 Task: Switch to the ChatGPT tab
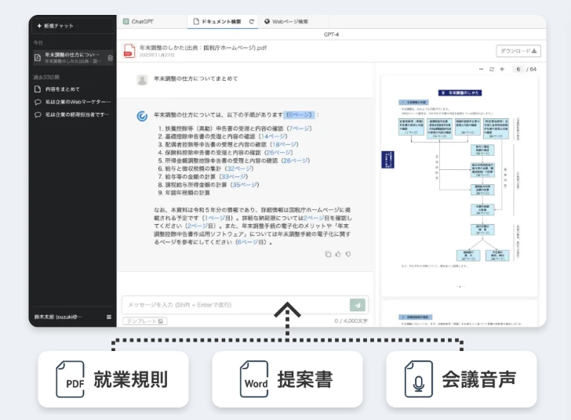(139, 21)
